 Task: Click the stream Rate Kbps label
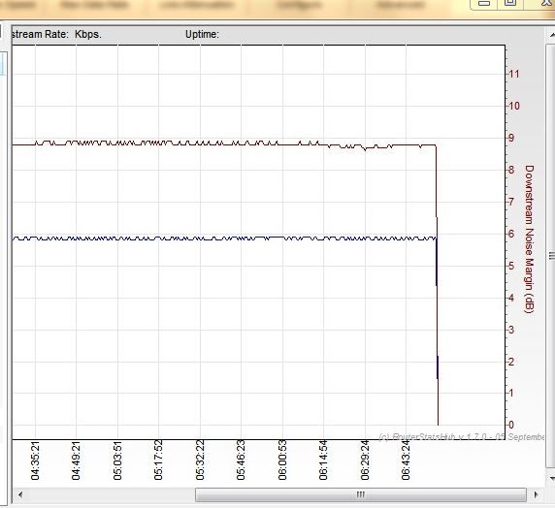[56, 34]
